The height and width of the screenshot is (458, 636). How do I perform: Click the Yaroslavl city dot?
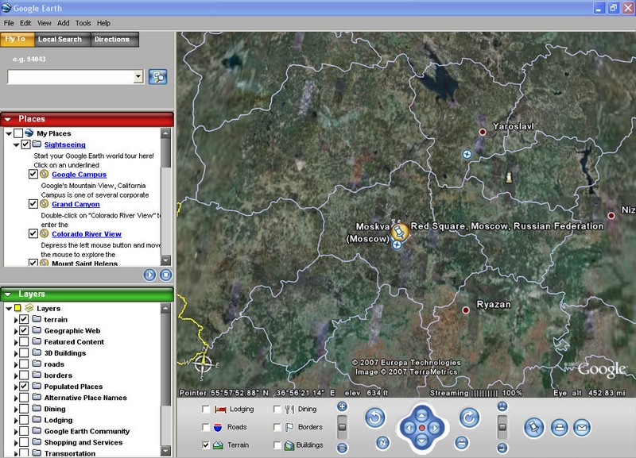pos(483,132)
